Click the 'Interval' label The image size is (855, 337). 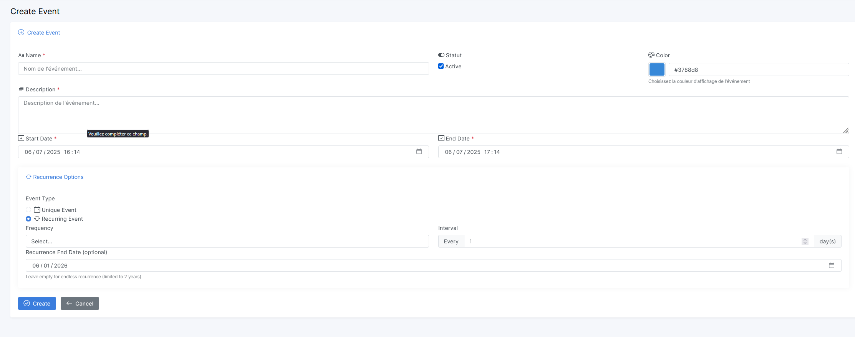pyautogui.click(x=448, y=228)
